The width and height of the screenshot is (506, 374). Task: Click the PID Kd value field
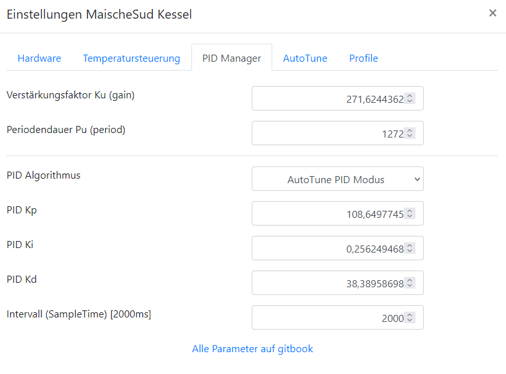(x=327, y=283)
